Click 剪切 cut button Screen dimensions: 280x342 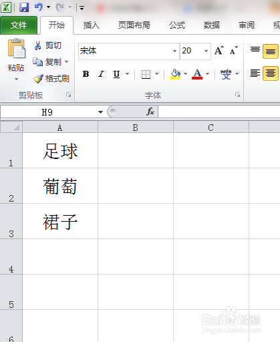coord(47,45)
